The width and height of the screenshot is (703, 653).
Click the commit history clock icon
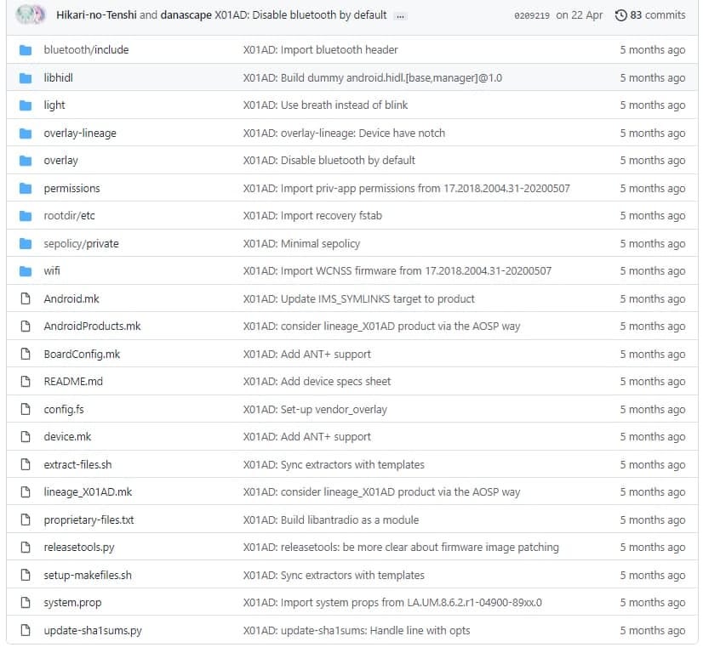[x=620, y=14]
